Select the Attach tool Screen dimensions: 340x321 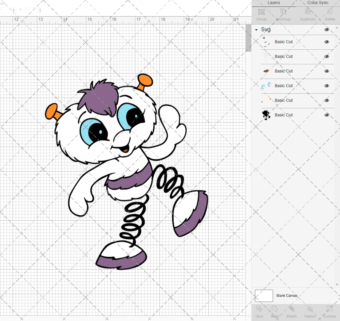click(x=291, y=311)
